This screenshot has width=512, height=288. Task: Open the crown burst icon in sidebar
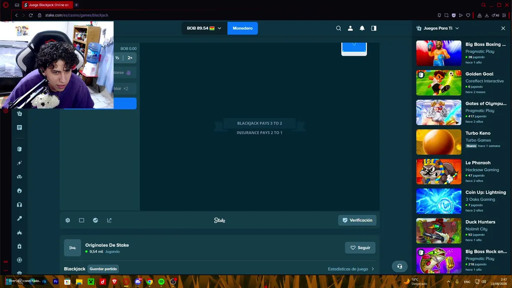[x=19, y=232]
